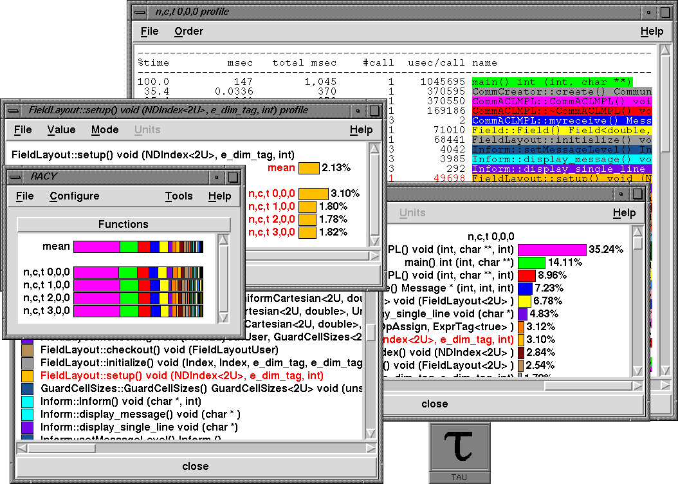Click orange mean bar showing 2.13%

309,168
